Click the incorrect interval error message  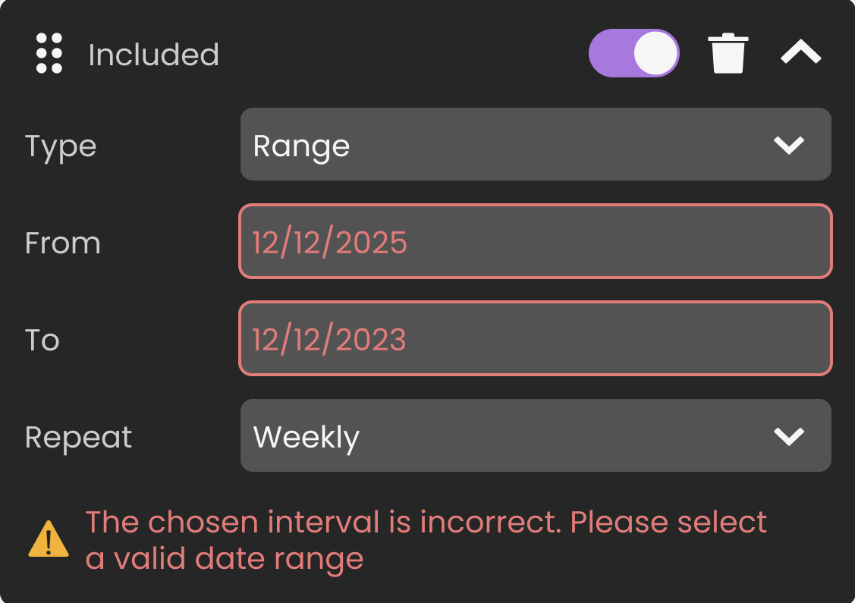[x=425, y=540]
